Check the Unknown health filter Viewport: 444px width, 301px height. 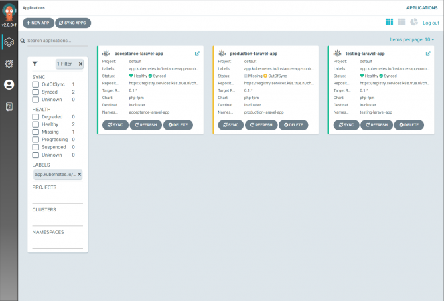[x=35, y=155]
